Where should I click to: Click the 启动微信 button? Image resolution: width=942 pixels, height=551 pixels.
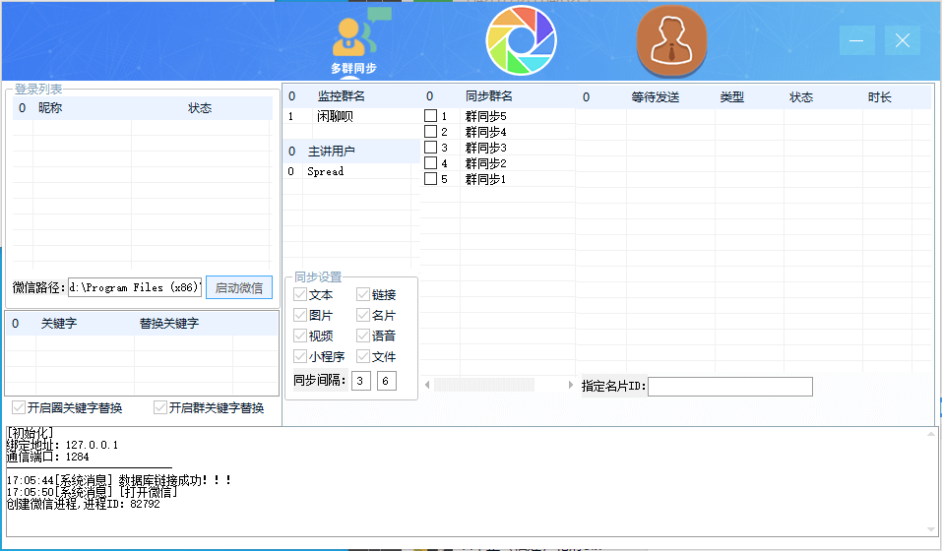pos(238,287)
